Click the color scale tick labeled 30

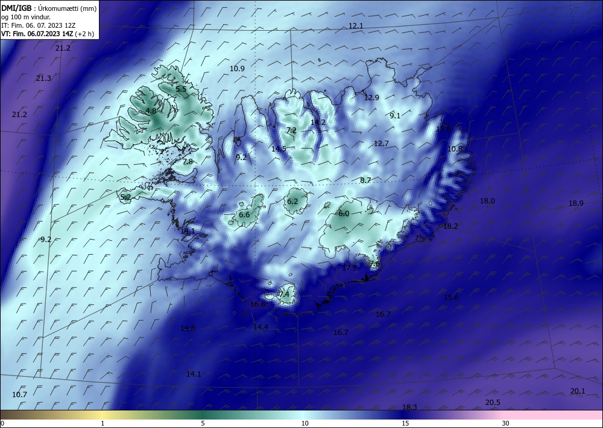point(506,423)
